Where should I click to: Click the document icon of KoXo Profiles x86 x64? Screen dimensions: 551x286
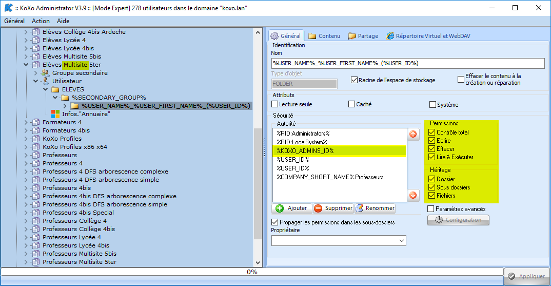[x=35, y=147]
